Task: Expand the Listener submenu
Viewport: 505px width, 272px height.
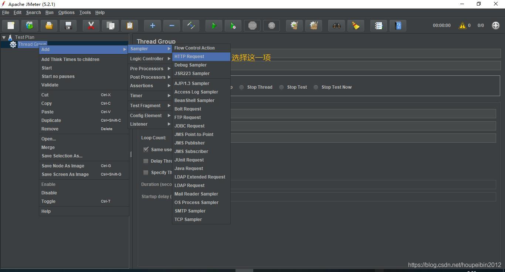Action: [150, 124]
